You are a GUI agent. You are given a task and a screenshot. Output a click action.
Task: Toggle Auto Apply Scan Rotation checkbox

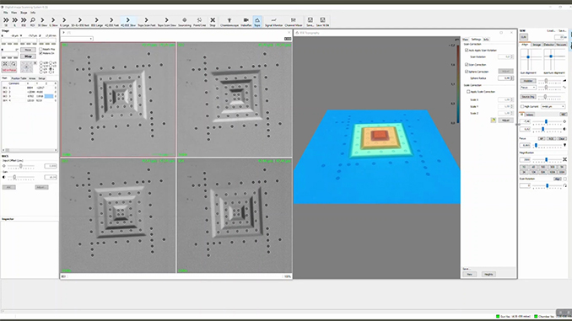pyautogui.click(x=467, y=51)
